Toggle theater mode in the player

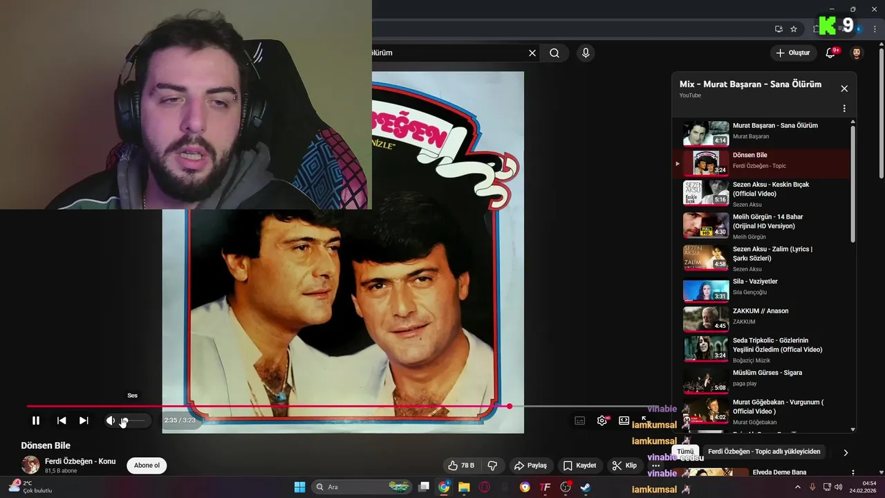tap(624, 421)
